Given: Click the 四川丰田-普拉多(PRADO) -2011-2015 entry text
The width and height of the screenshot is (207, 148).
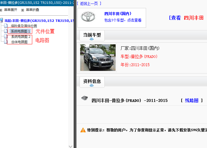Looking at the screenshot, I should pos(130,100).
